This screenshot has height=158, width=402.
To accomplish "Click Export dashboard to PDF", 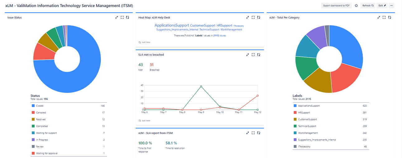I will (336, 5).
